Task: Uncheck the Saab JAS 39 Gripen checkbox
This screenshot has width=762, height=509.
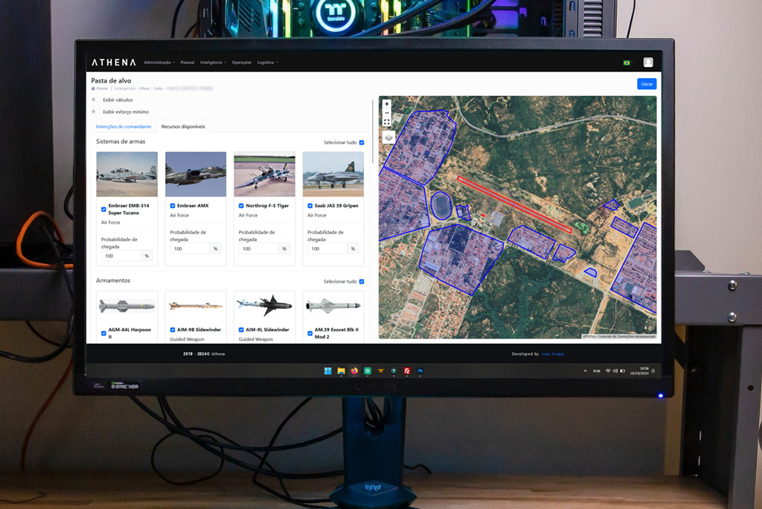Action: (310, 205)
